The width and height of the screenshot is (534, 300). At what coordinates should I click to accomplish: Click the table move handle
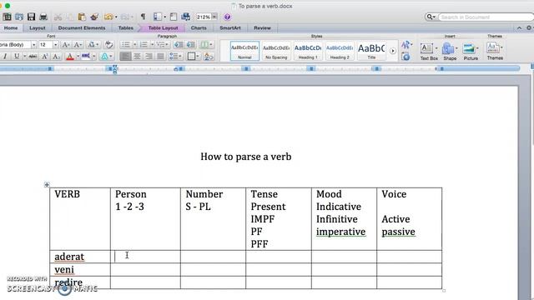tap(47, 185)
